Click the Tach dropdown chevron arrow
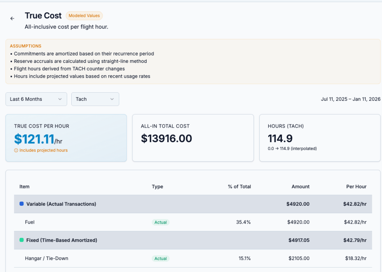The width and height of the screenshot is (382, 272). click(112, 99)
